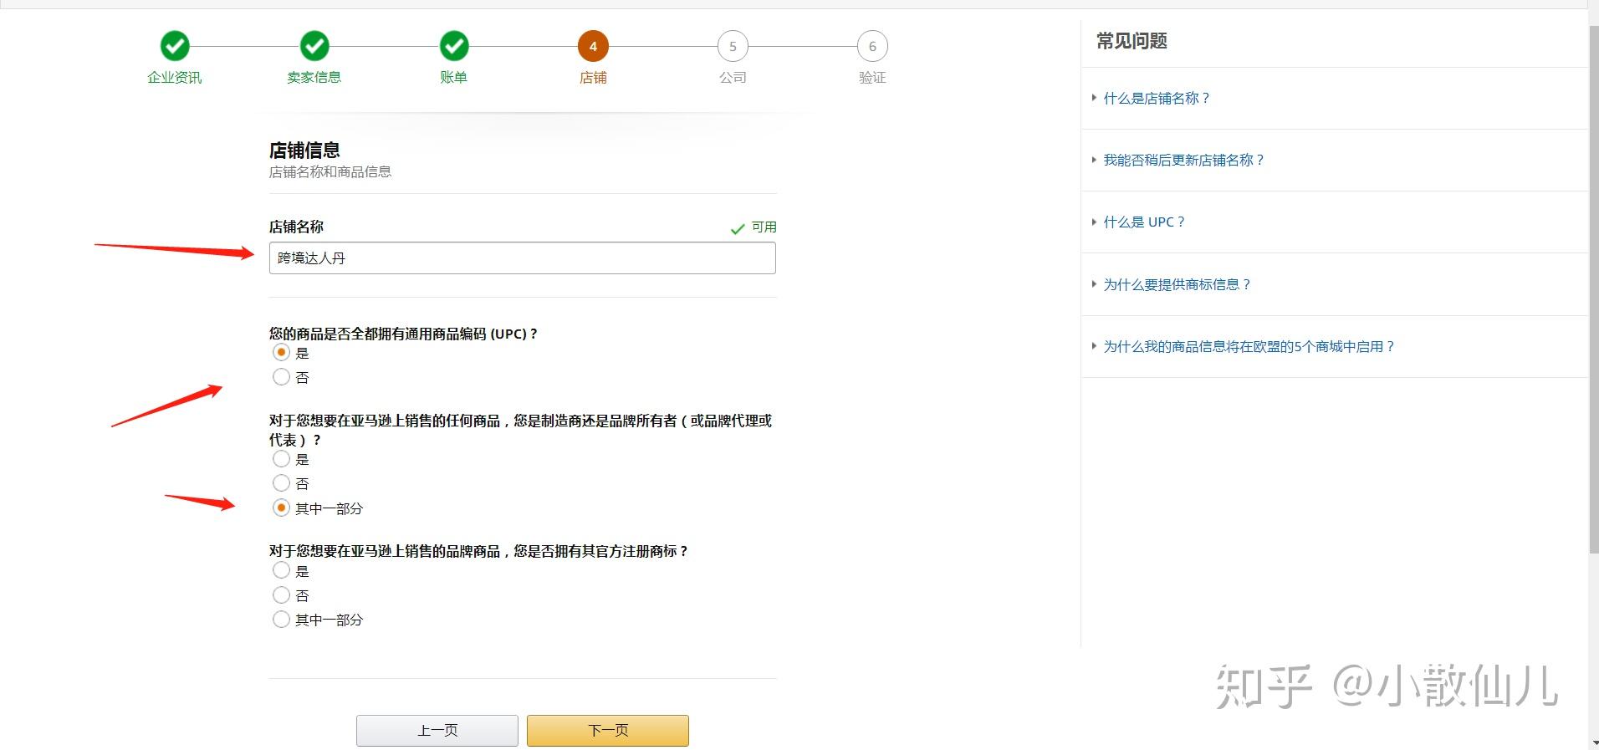
Task: Click the completed 账单 step checkmark icon
Action: coord(454,46)
